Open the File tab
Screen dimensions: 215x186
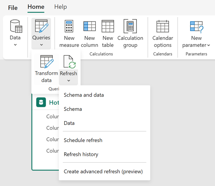13,8
